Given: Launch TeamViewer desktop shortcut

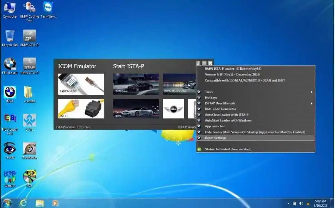Looking at the screenshot, I should pyautogui.click(x=49, y=10).
